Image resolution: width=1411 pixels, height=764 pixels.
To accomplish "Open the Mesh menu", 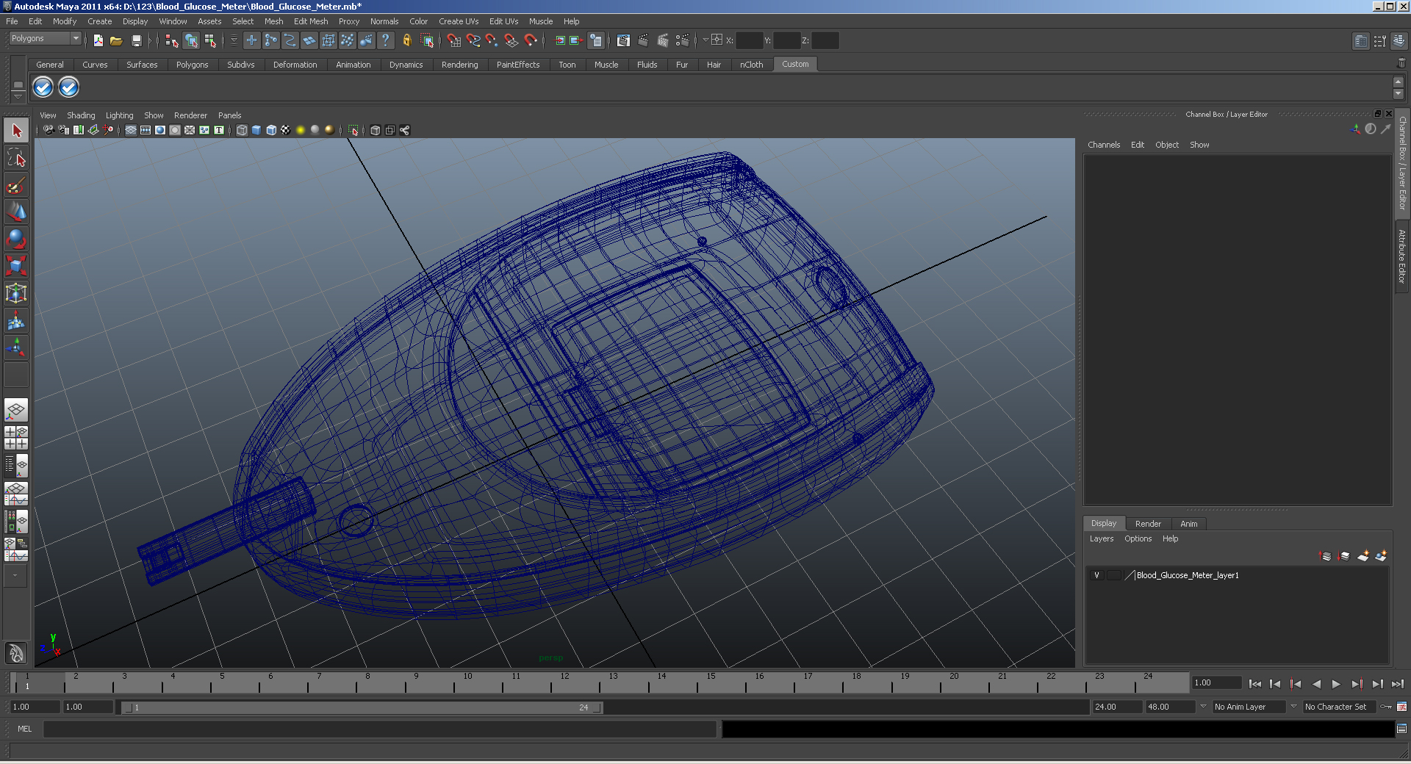I will coord(273,21).
